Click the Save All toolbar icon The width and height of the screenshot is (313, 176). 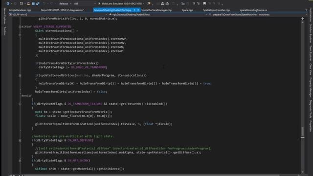point(38,3)
